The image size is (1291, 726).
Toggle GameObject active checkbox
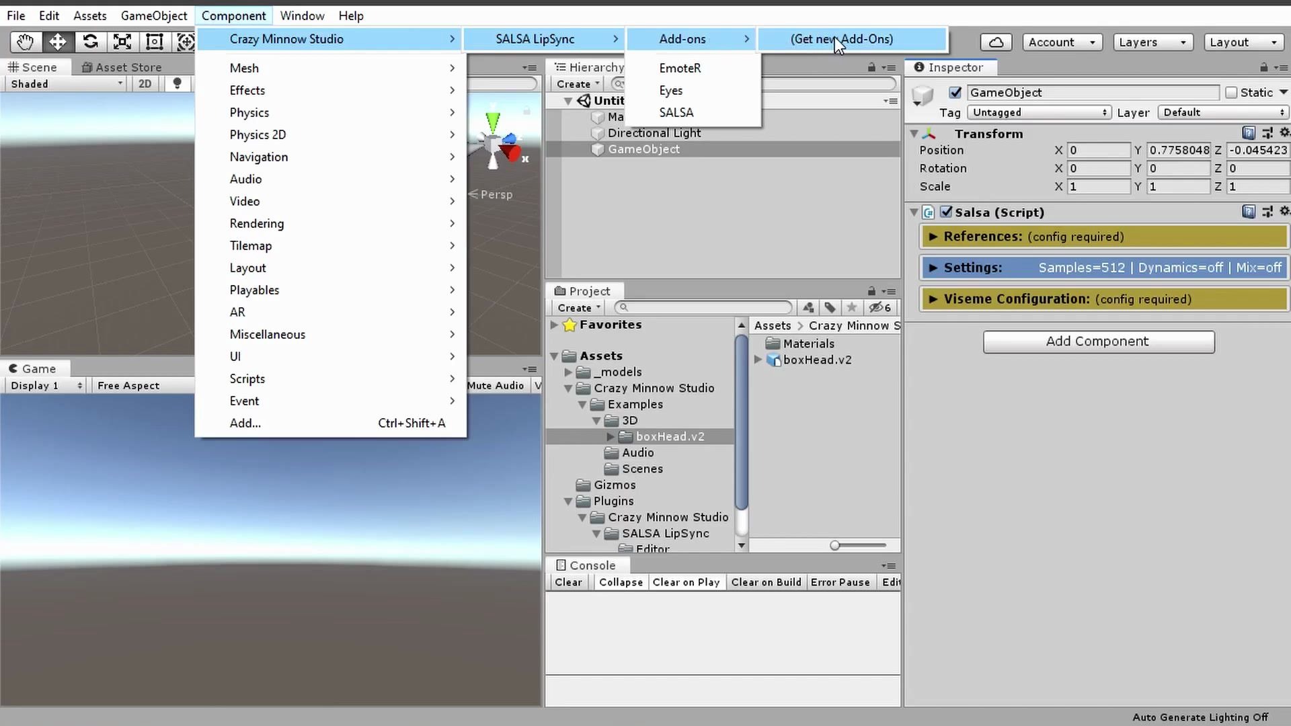[955, 93]
